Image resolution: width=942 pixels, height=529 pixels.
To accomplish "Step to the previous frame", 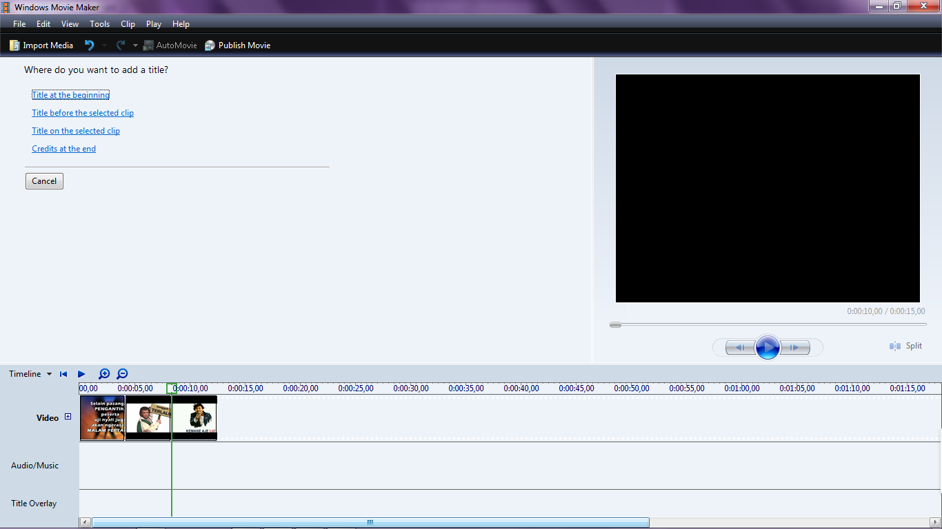I will click(741, 347).
